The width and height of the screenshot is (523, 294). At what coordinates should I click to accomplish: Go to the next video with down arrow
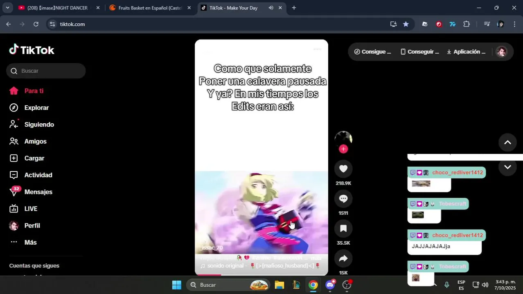(507, 167)
